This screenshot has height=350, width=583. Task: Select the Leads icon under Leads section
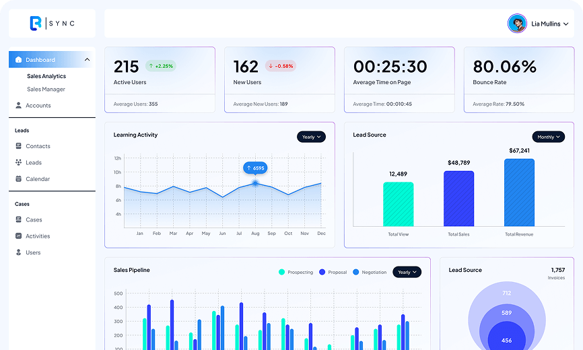coord(18,162)
